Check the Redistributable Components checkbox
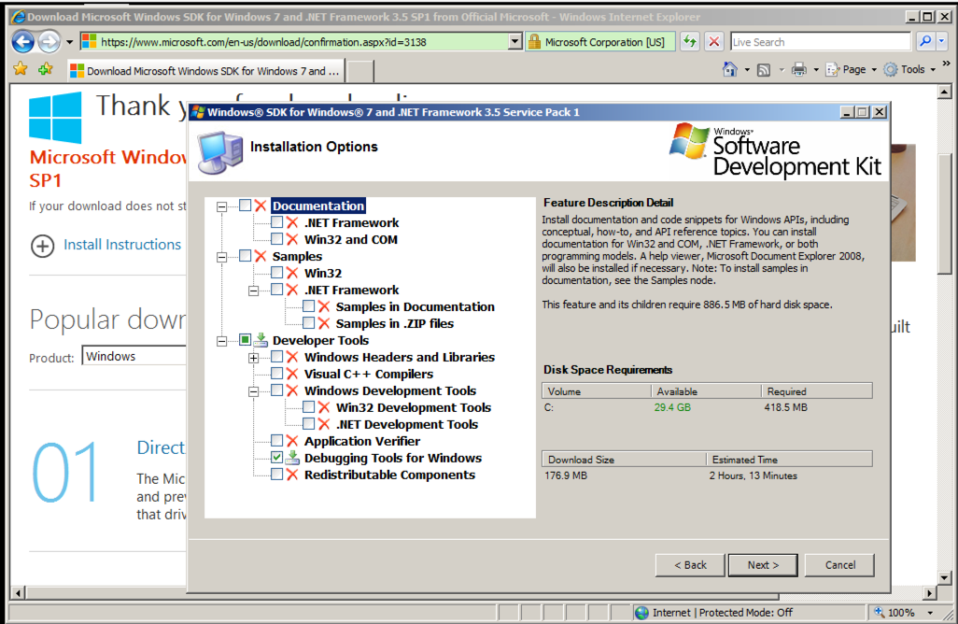 [276, 475]
